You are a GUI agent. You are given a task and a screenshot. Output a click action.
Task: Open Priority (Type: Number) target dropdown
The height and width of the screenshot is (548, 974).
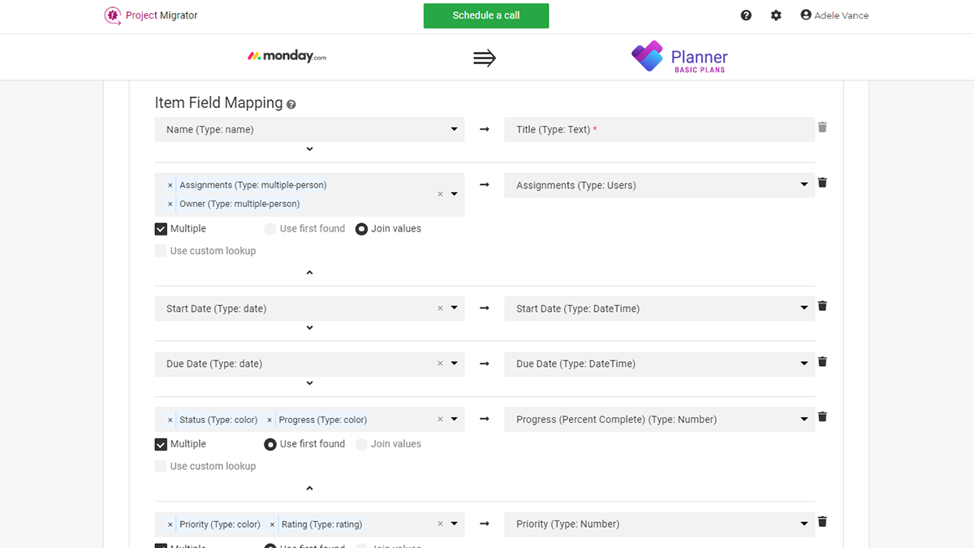659,524
